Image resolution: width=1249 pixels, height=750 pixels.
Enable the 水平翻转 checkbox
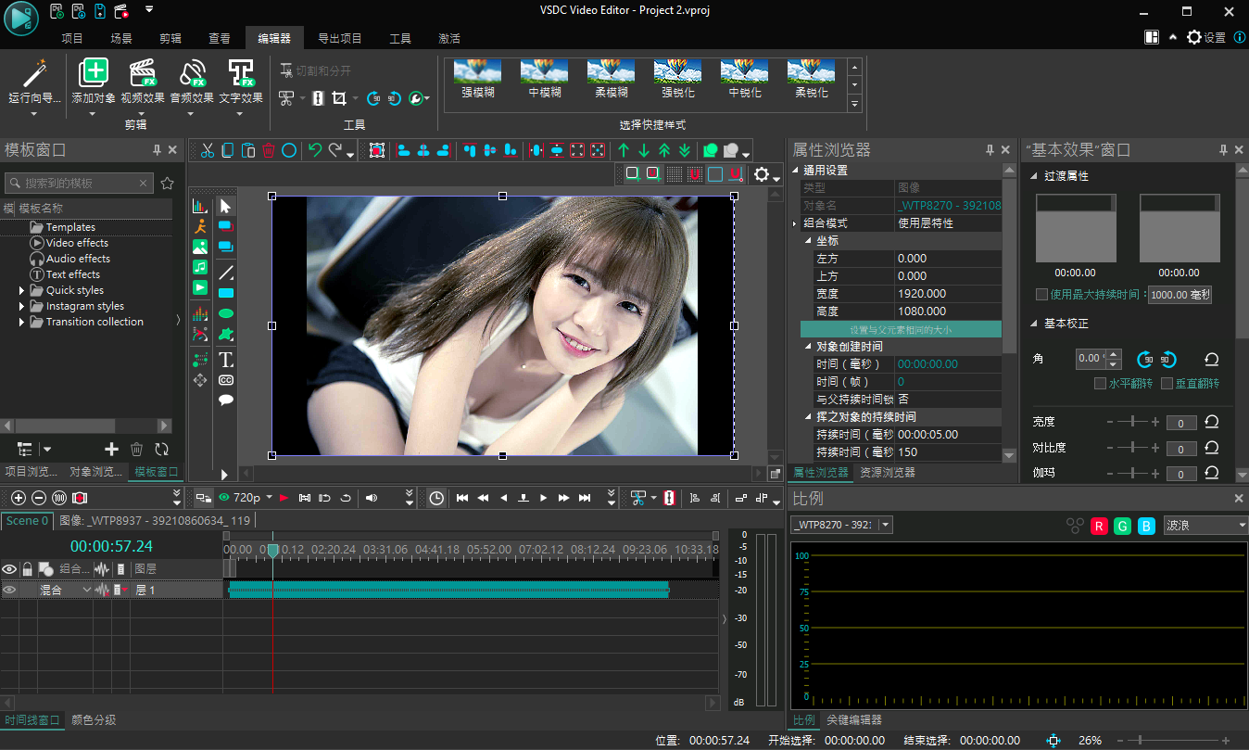click(1101, 383)
